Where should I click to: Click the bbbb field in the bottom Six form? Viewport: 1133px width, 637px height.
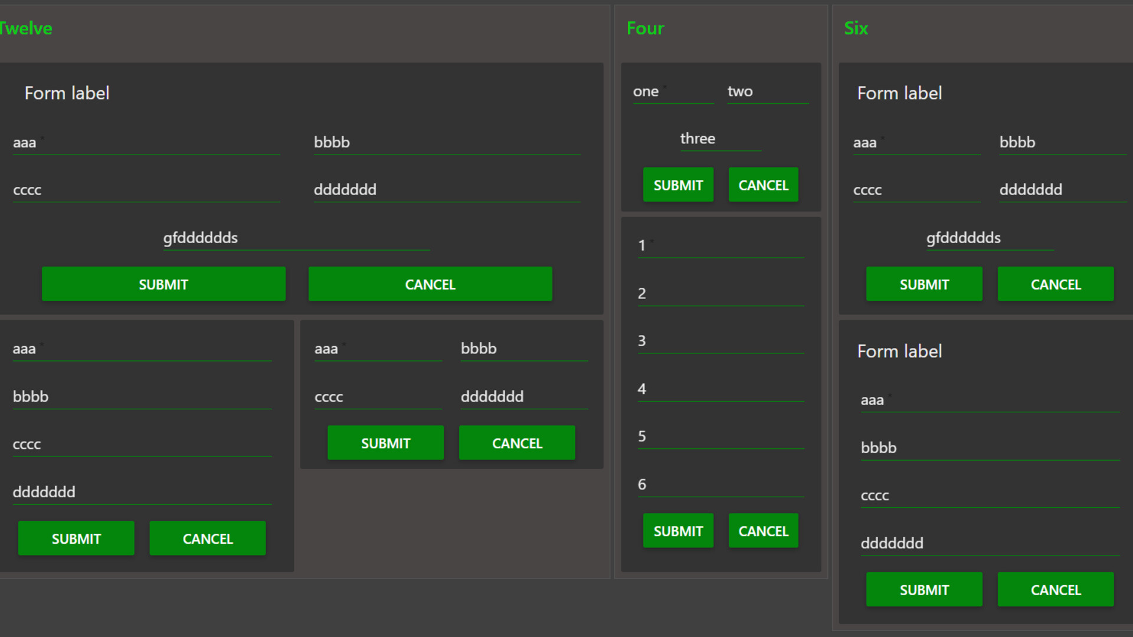click(988, 448)
